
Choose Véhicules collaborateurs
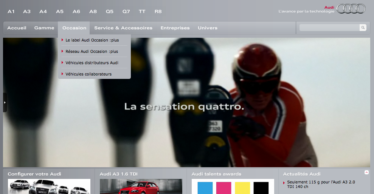click(88, 74)
